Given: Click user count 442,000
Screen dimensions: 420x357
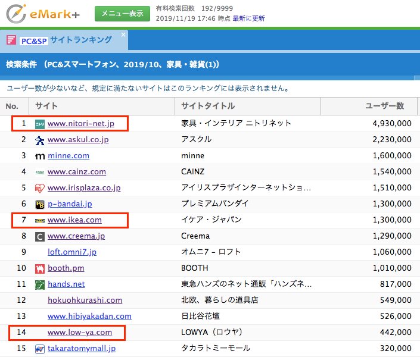Looking at the screenshot, I should tap(396, 332).
